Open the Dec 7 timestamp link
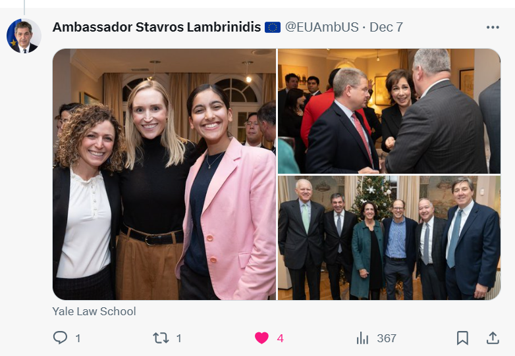This screenshot has height=356, width=515. (386, 27)
